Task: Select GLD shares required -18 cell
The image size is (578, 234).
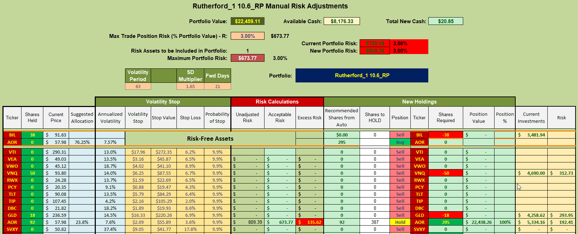Action: point(446,215)
